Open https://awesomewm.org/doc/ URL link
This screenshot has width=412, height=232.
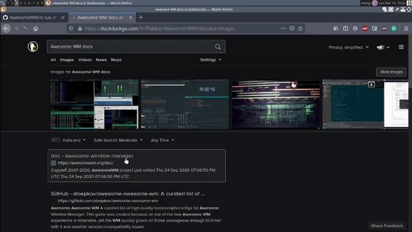click(x=86, y=163)
